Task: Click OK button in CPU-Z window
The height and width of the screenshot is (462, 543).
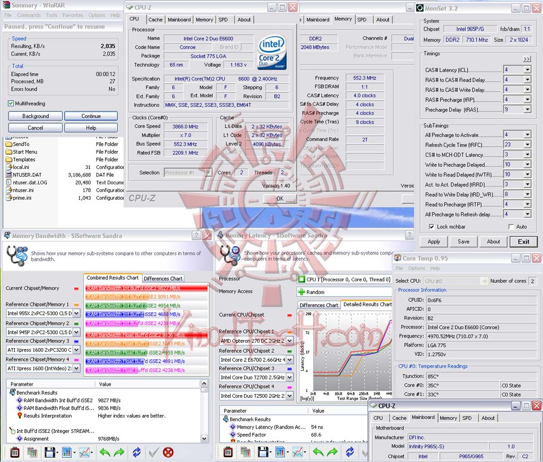Action: pos(280,199)
